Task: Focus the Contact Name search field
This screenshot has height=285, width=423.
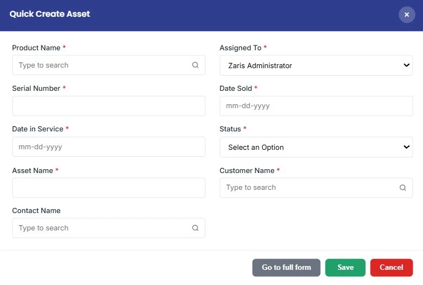Action: pos(109,228)
